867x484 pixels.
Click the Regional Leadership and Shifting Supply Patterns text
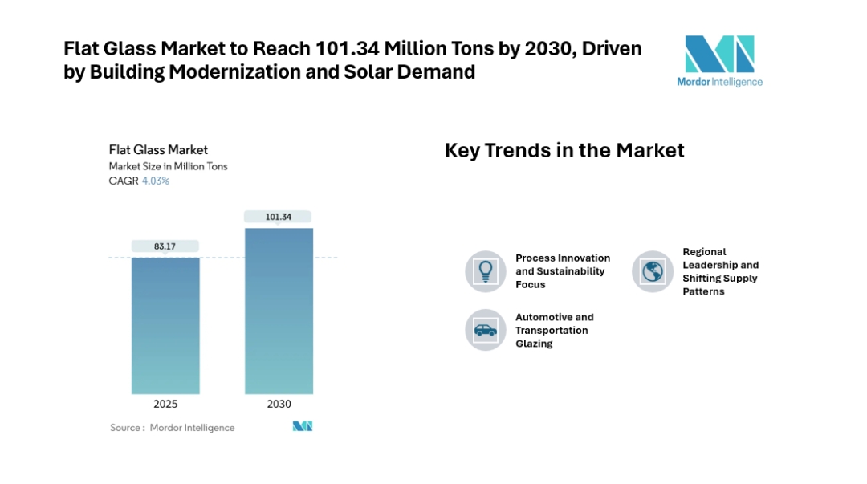pyautogui.click(x=720, y=271)
